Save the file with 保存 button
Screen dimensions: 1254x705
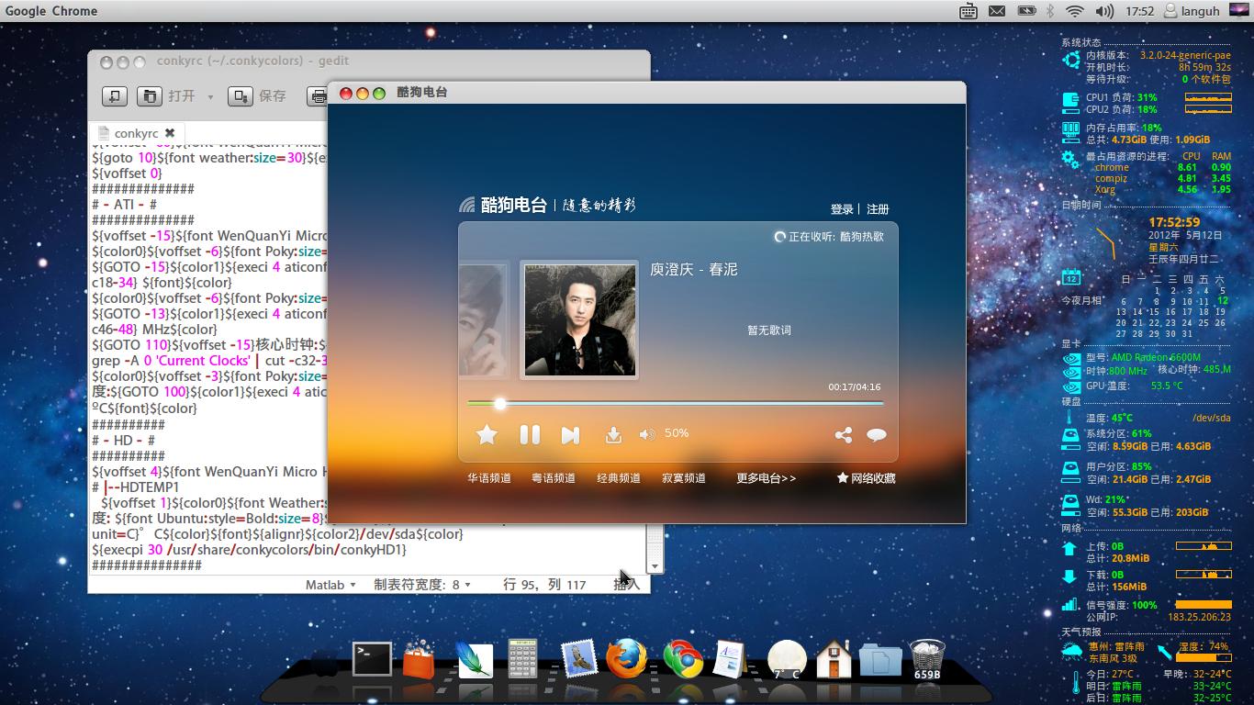pyautogui.click(x=258, y=95)
